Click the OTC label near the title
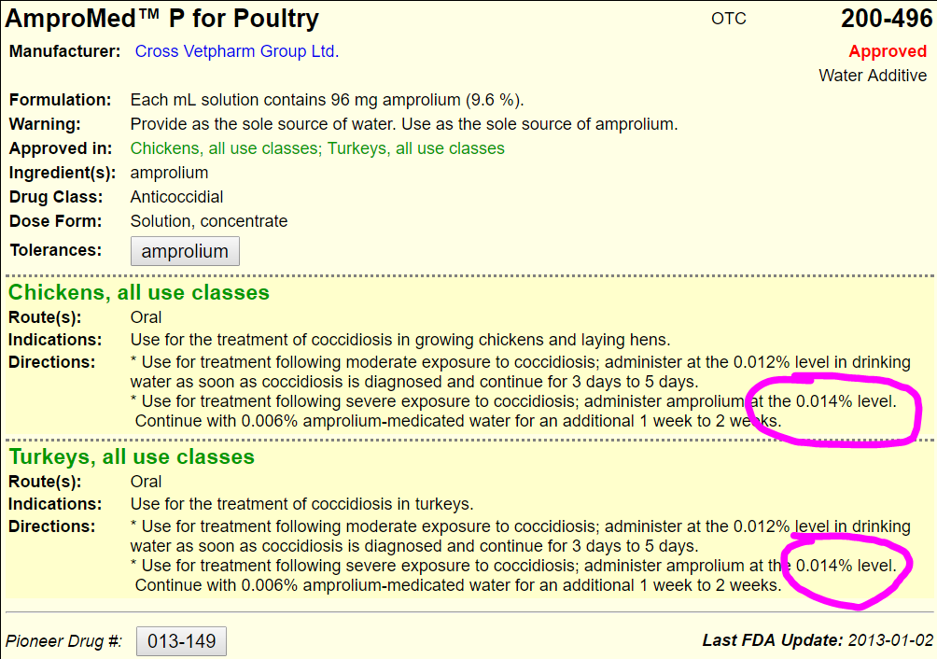The image size is (937, 659). coord(729,19)
